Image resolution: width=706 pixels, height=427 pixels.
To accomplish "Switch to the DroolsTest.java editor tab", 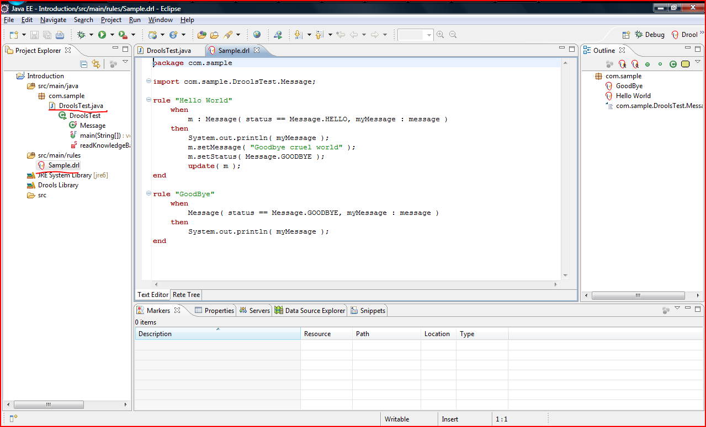I will 168,50.
